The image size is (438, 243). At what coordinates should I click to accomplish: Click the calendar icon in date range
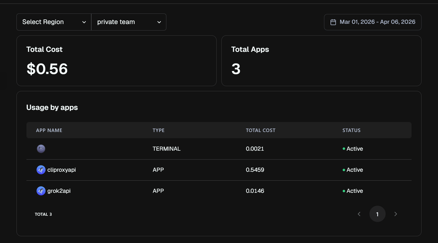point(333,22)
